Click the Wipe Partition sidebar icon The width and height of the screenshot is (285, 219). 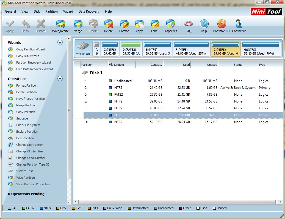point(10,178)
